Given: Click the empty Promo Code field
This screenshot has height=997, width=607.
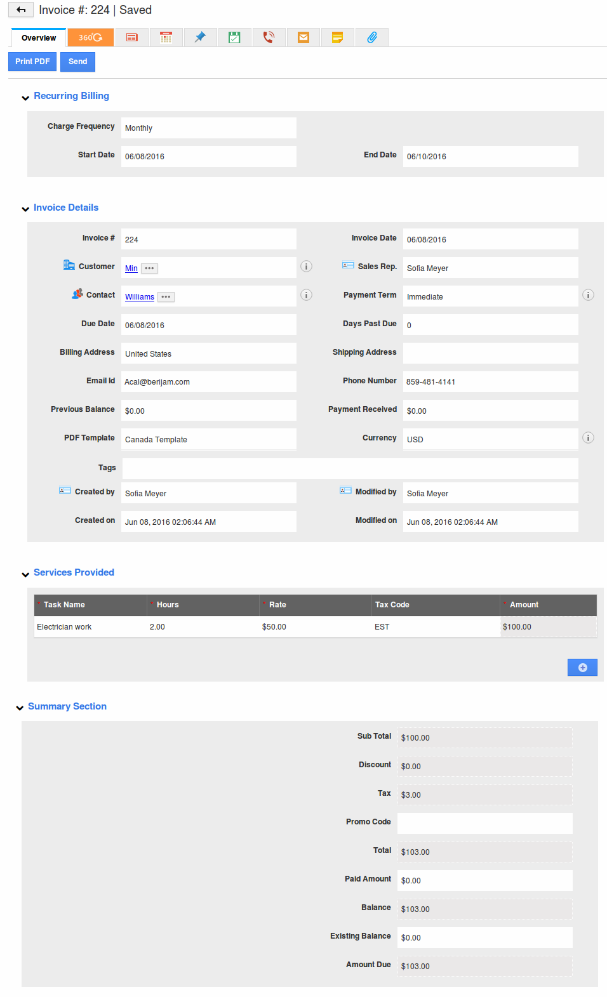Looking at the screenshot, I should [485, 823].
